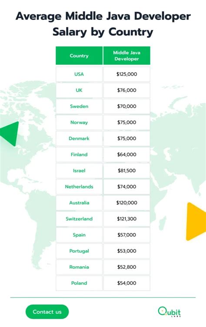Click the Netherlands row label
This screenshot has height=327, width=206.
click(x=79, y=186)
